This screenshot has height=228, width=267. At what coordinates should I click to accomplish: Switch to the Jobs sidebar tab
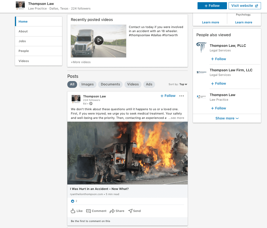coord(22,41)
